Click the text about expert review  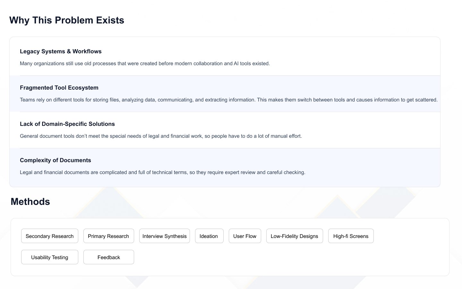[162, 172]
